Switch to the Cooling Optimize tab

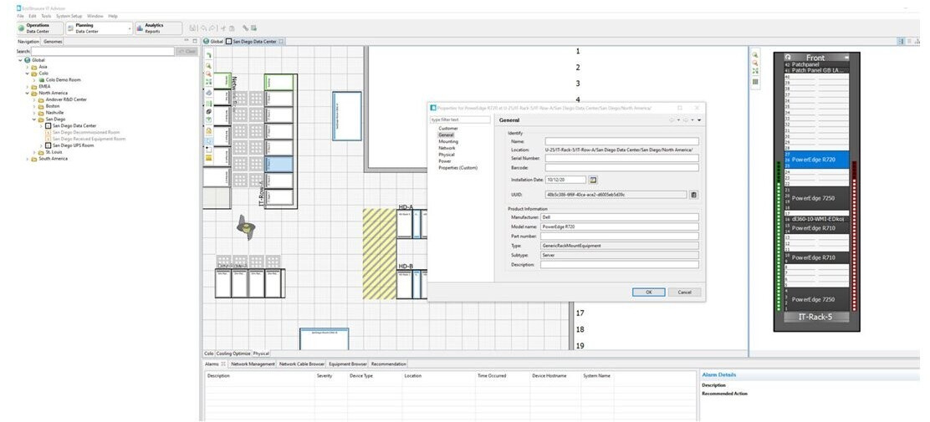(x=233, y=353)
